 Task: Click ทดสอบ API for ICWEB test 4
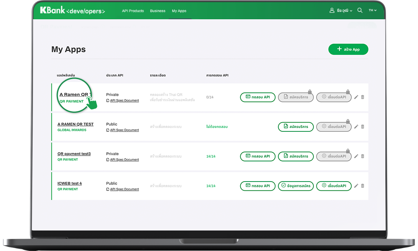(x=258, y=186)
